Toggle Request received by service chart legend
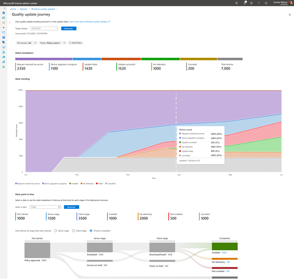This screenshot has width=294, height=279. (27, 183)
